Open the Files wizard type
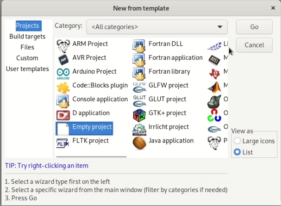This screenshot has width=281, height=206. pyautogui.click(x=27, y=47)
